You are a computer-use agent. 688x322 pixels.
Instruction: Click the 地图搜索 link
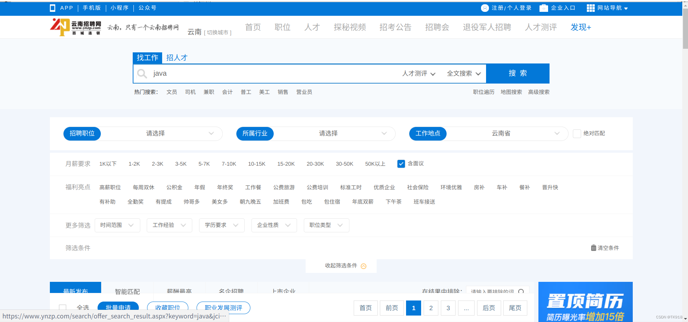(x=511, y=92)
